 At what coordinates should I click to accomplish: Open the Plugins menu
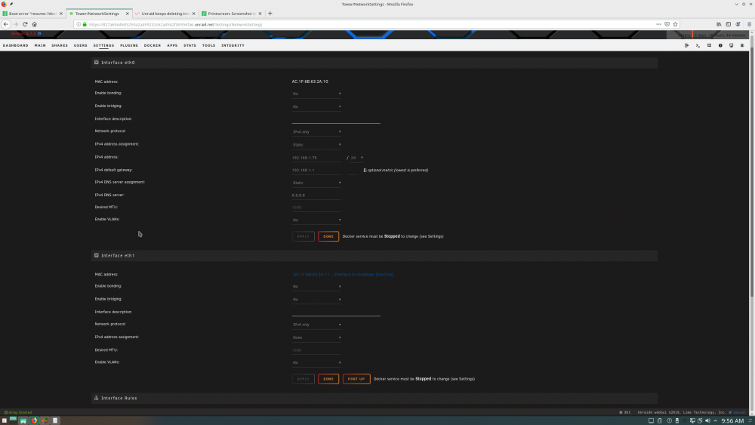click(129, 45)
